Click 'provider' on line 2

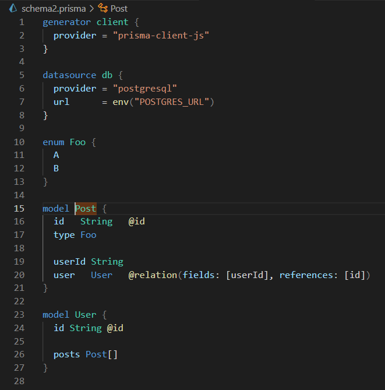pos(75,36)
